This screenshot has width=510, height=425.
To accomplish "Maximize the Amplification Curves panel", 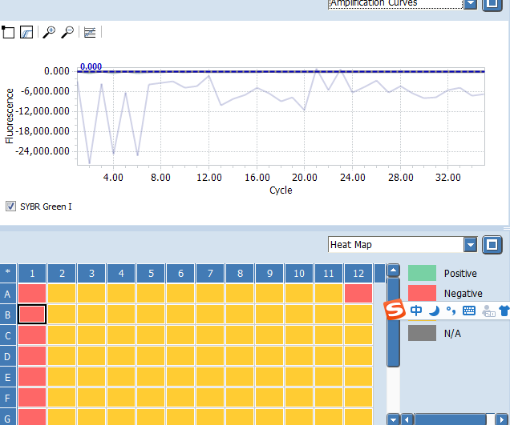I will tap(492, 5).
